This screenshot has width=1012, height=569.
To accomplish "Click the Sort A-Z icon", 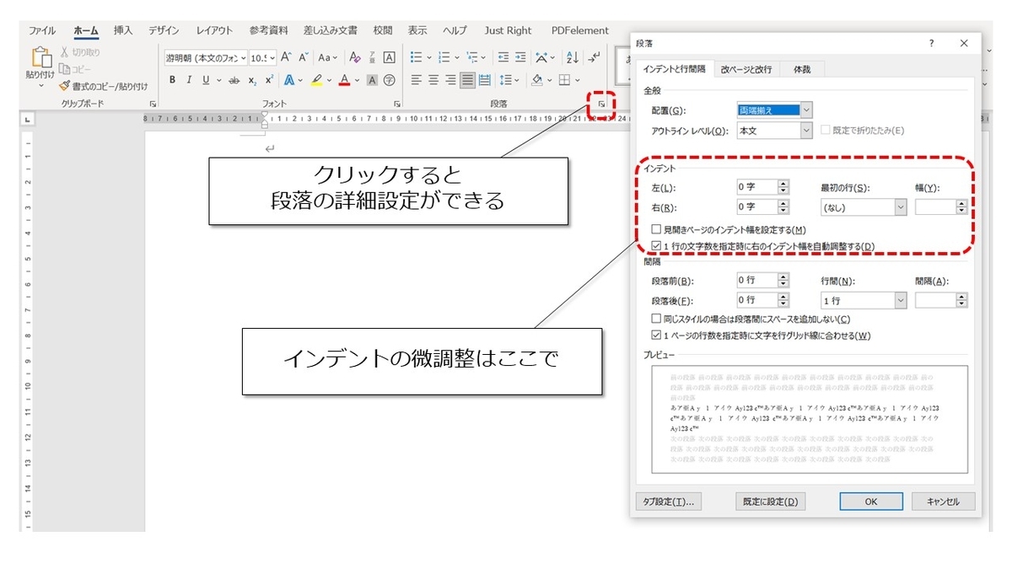I will pos(573,57).
